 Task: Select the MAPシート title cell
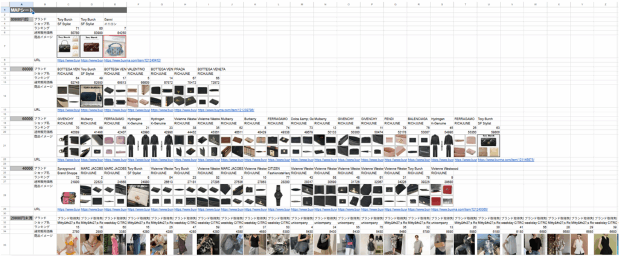(x=21, y=10)
